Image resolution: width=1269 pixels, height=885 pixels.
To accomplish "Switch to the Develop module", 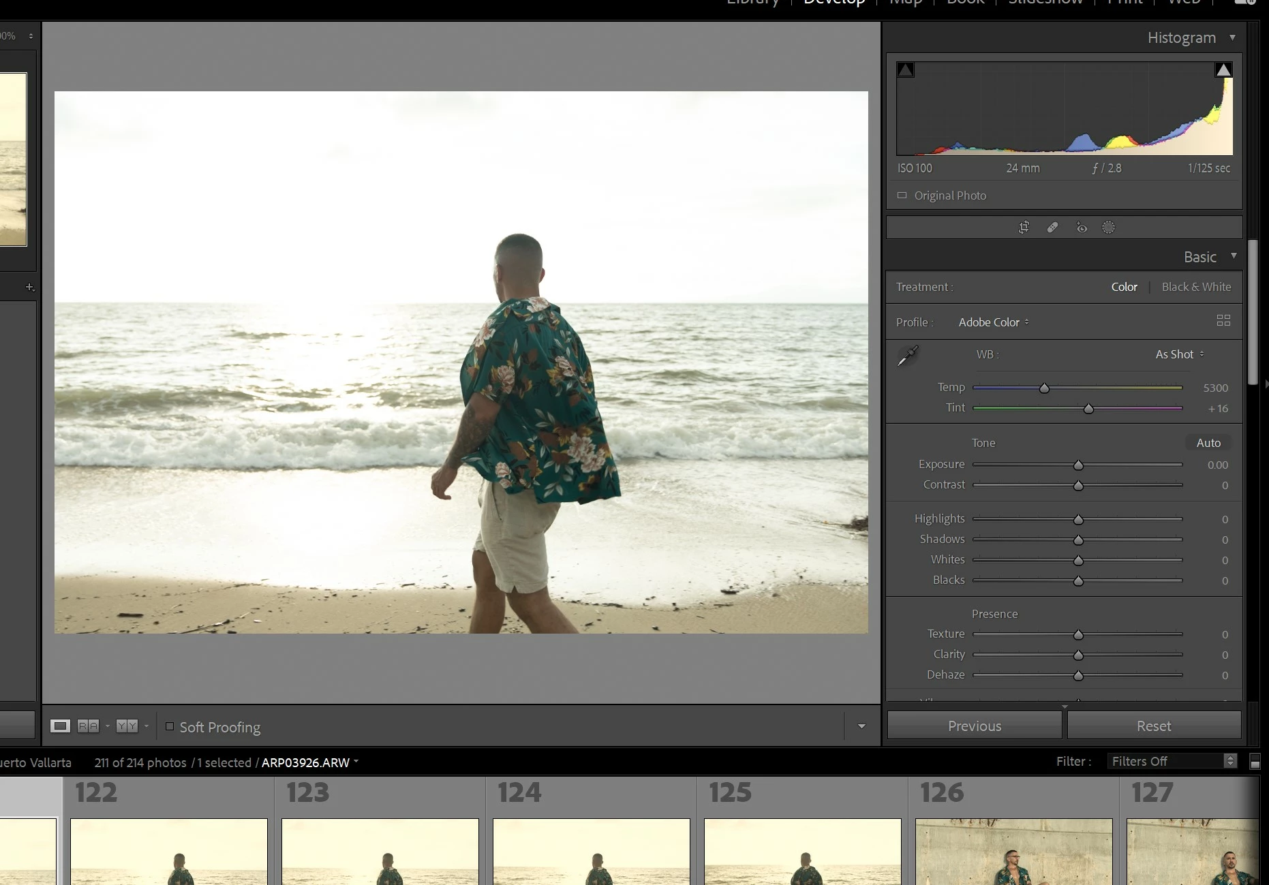I will point(834,2).
